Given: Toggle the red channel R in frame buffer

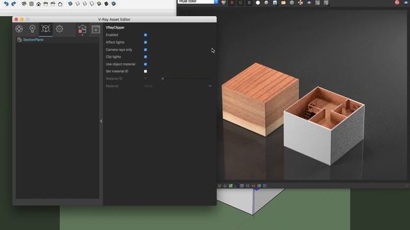Looking at the screenshot, I should [x=232, y=3].
